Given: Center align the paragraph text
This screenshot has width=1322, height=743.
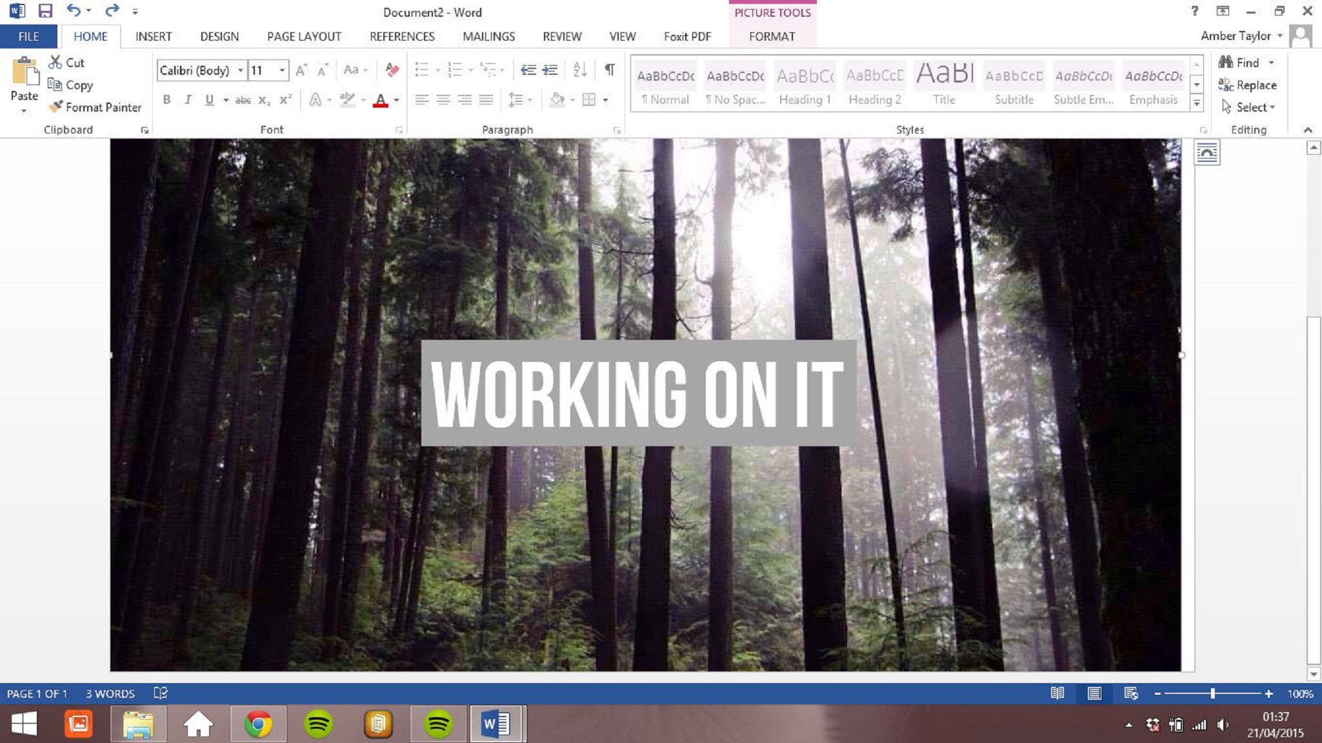Looking at the screenshot, I should [x=443, y=100].
